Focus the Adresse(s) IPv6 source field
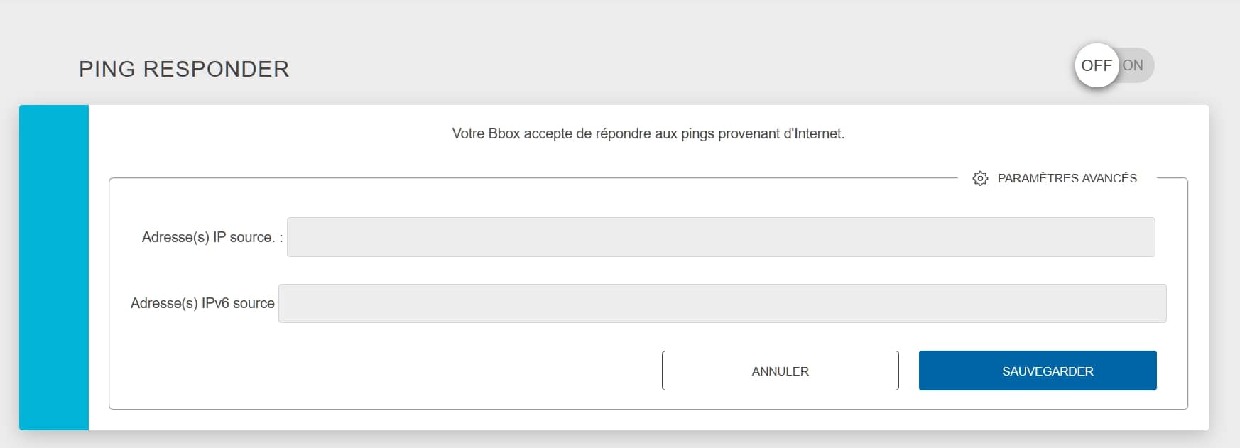This screenshot has height=448, width=1240. [x=722, y=303]
